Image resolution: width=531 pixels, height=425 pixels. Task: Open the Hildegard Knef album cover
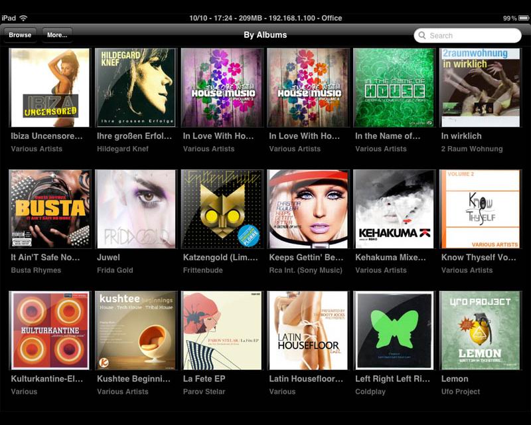[x=136, y=88]
